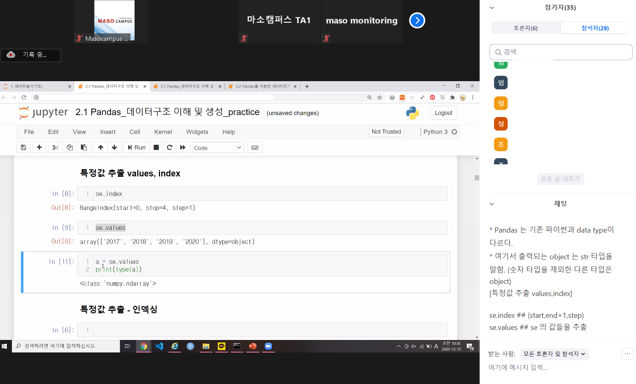Move the selected cell up
This screenshot has height=384, width=636.
[101, 148]
